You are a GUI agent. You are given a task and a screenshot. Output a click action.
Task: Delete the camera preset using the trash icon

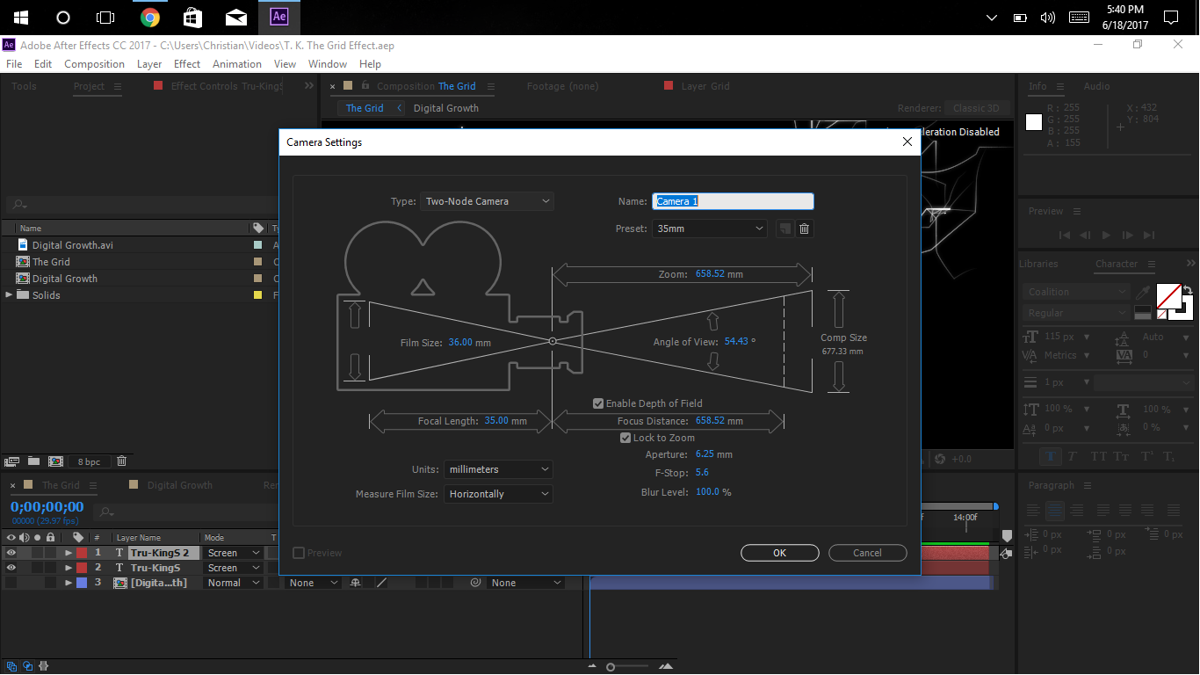point(805,229)
